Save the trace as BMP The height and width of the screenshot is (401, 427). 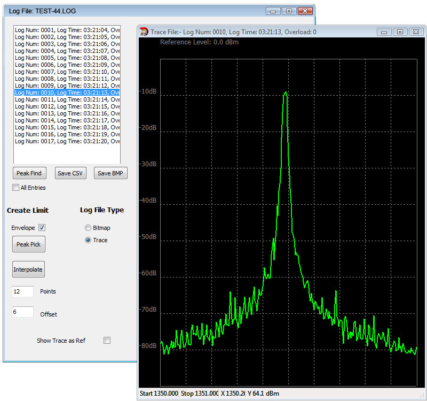point(110,173)
